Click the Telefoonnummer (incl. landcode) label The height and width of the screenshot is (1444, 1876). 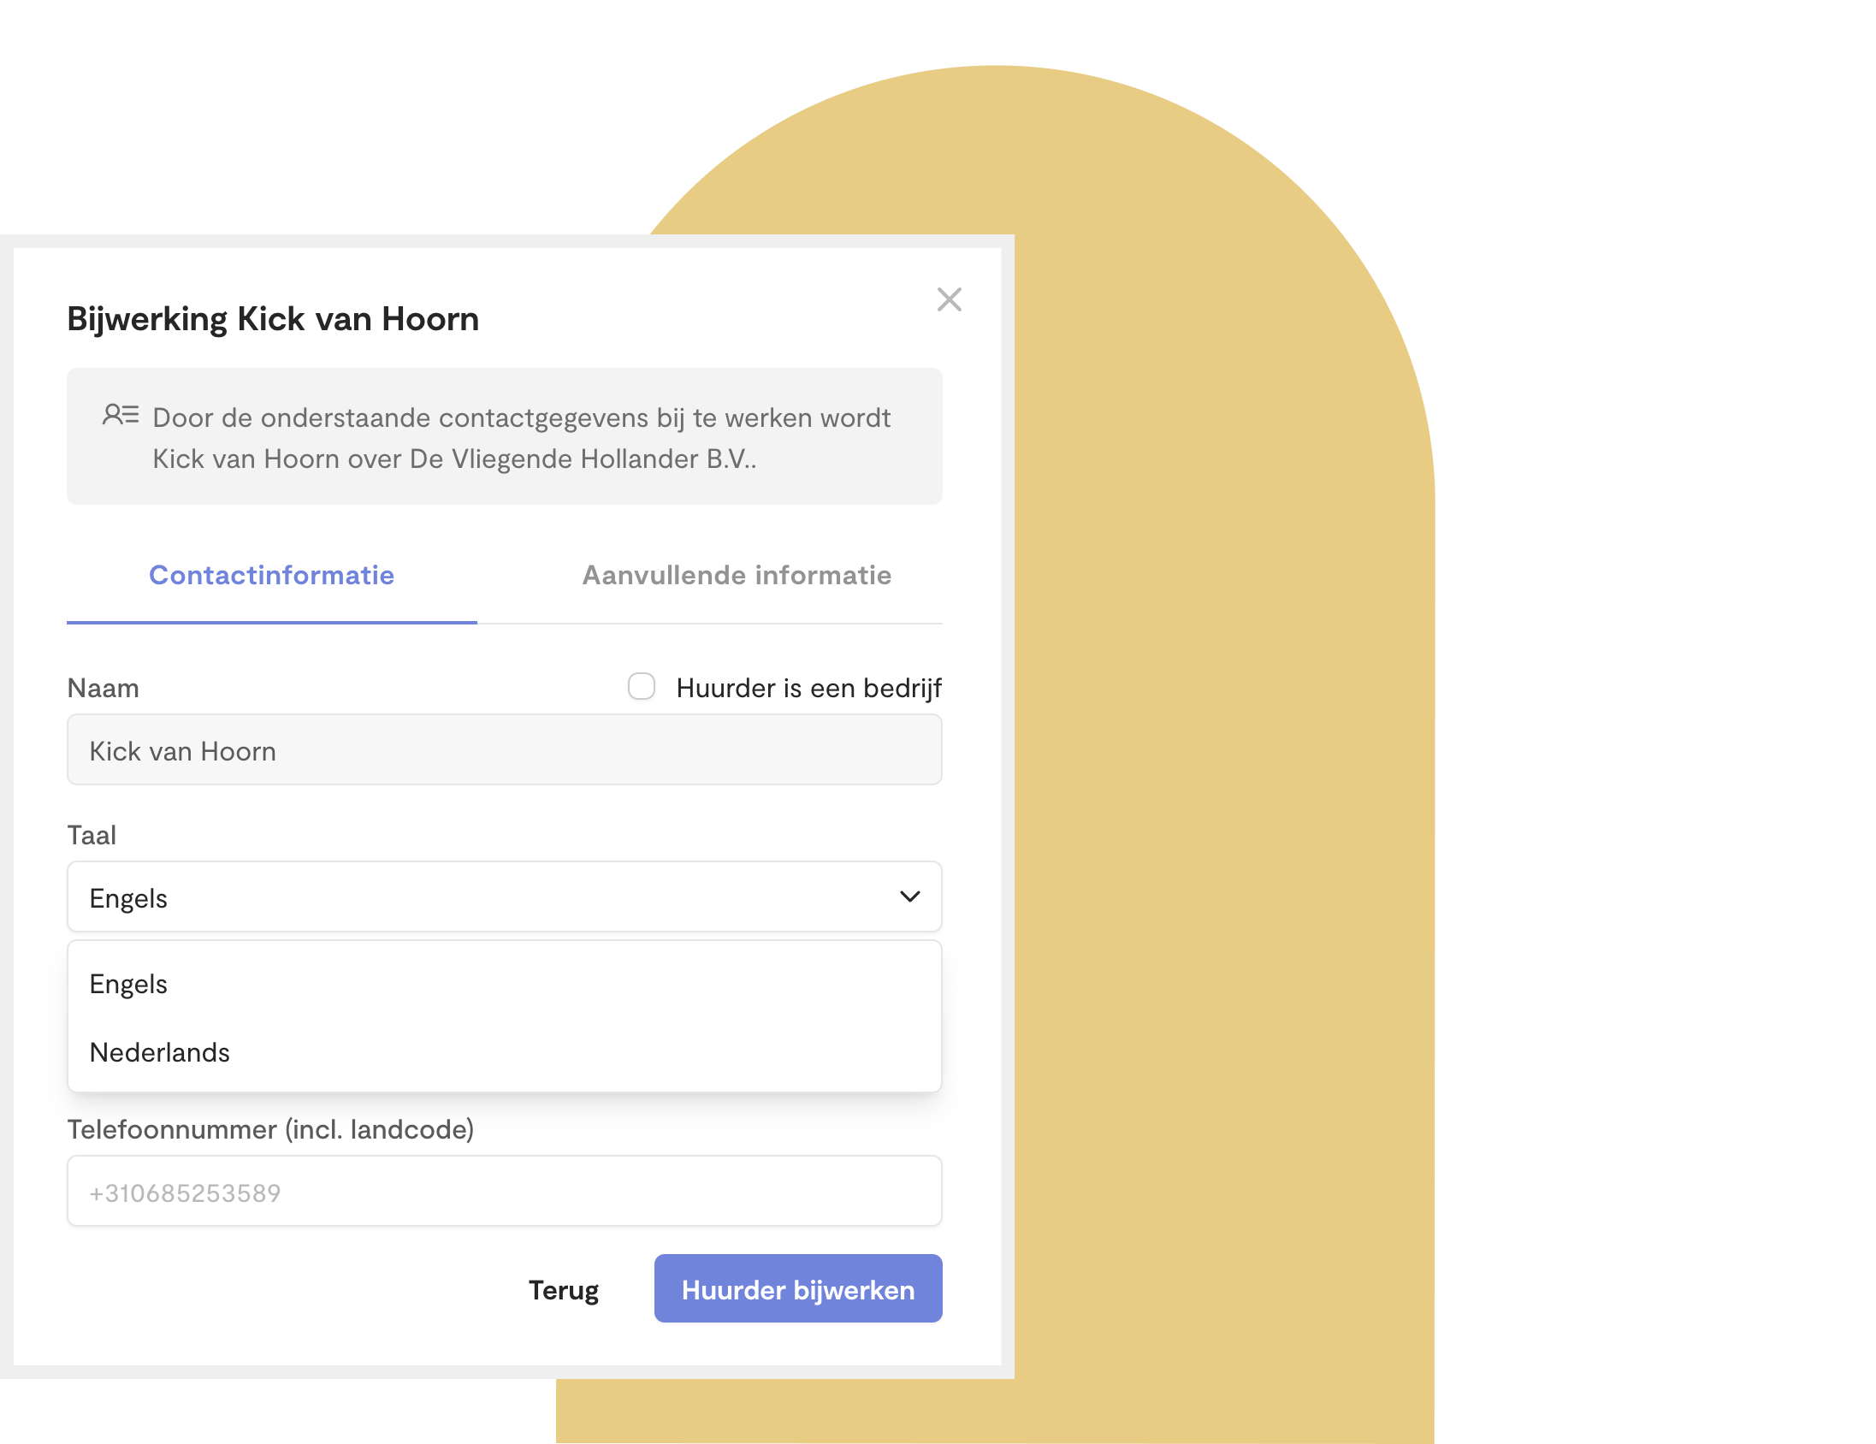[x=270, y=1129]
